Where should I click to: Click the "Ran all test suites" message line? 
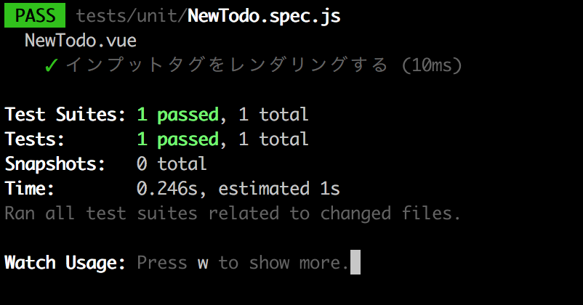(233, 213)
